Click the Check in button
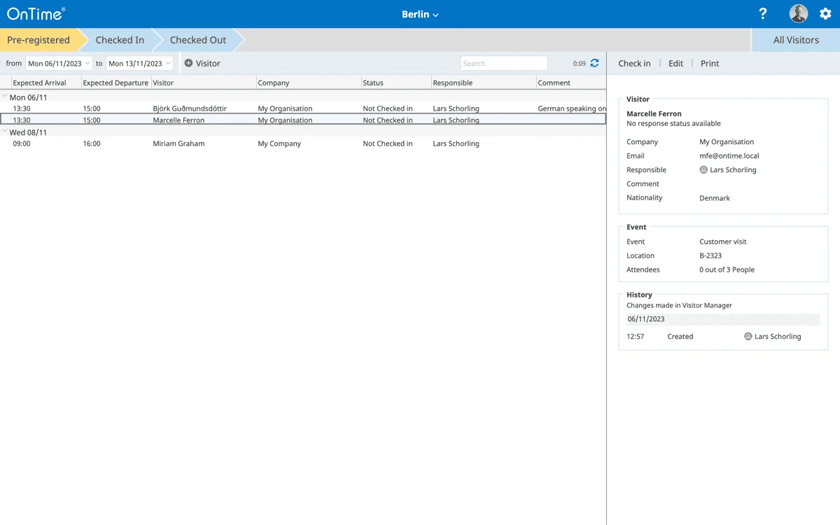The height and width of the screenshot is (525, 840). pos(634,63)
